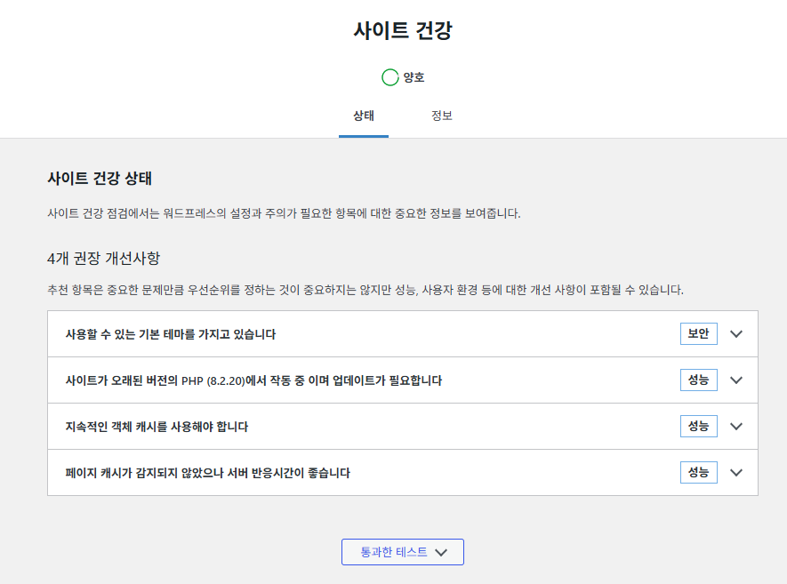Show the 통과한 테스트 list
The width and height of the screenshot is (787, 584).
(x=403, y=552)
